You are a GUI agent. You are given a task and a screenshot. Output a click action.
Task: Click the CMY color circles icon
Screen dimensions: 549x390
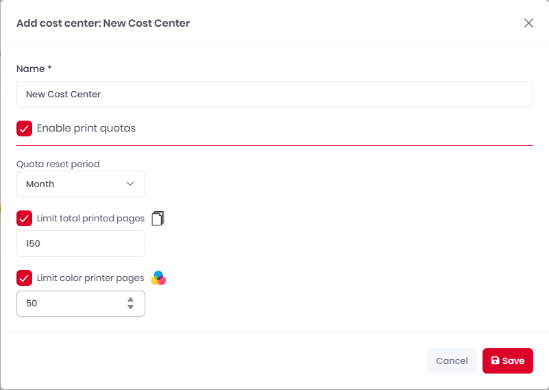(158, 278)
